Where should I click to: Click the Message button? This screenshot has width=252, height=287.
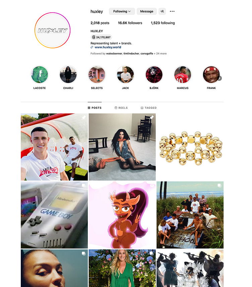(x=146, y=11)
